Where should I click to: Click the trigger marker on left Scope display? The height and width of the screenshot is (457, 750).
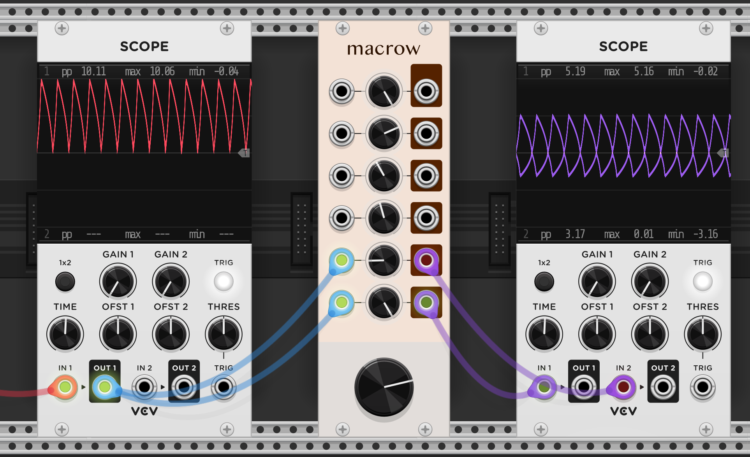point(245,153)
